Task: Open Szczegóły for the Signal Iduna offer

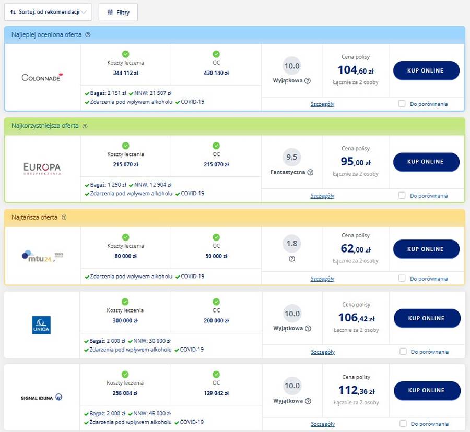Action: click(x=323, y=424)
